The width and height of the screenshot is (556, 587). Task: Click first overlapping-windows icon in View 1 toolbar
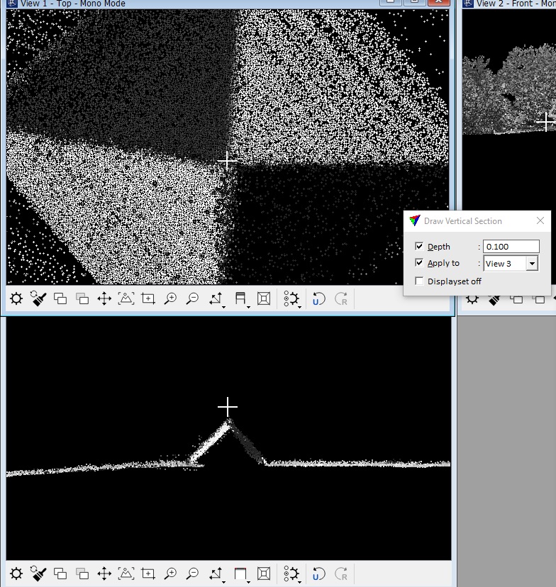pos(60,298)
